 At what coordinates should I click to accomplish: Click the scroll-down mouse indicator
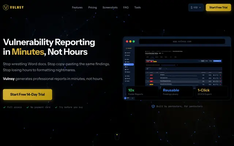pyautogui.click(x=117, y=136)
